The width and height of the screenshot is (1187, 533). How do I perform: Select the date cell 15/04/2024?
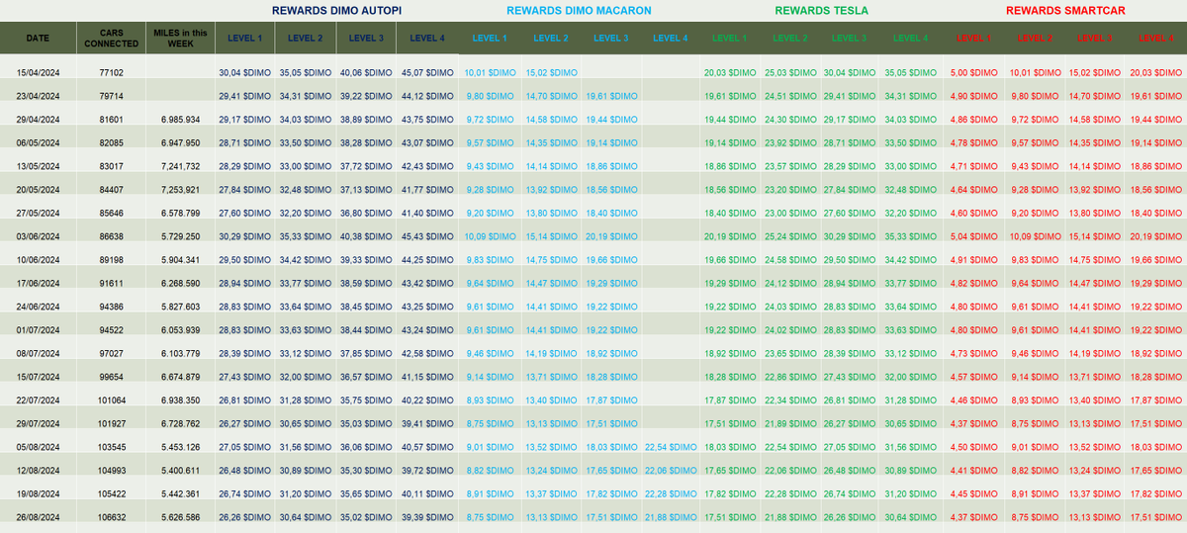(x=38, y=72)
